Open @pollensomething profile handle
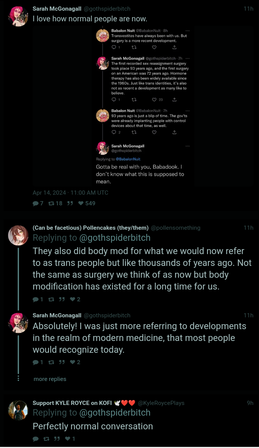The image size is (259, 448). tap(175, 228)
